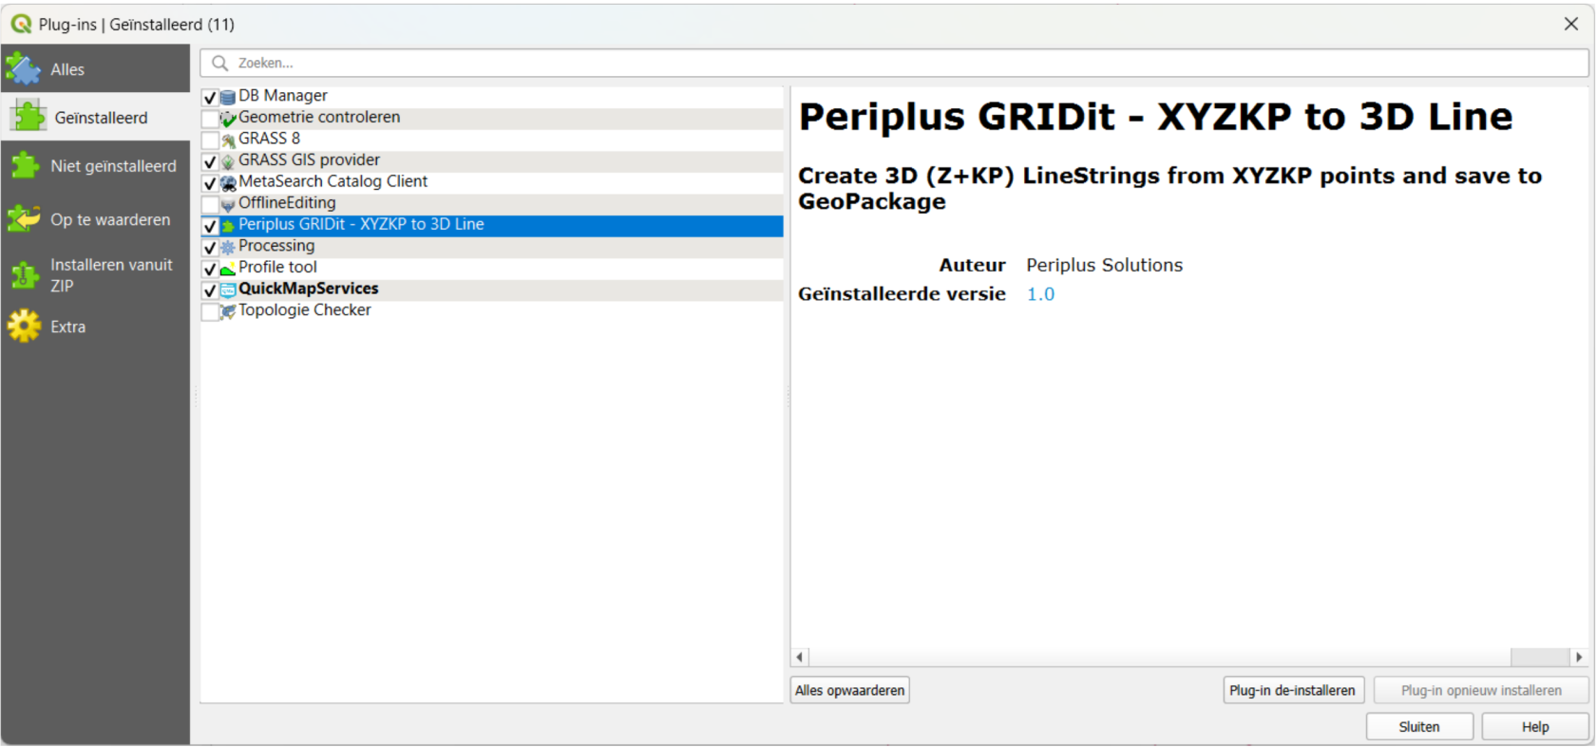Select the Topologie Checker row
The height and width of the screenshot is (747, 1596).
[x=492, y=310]
